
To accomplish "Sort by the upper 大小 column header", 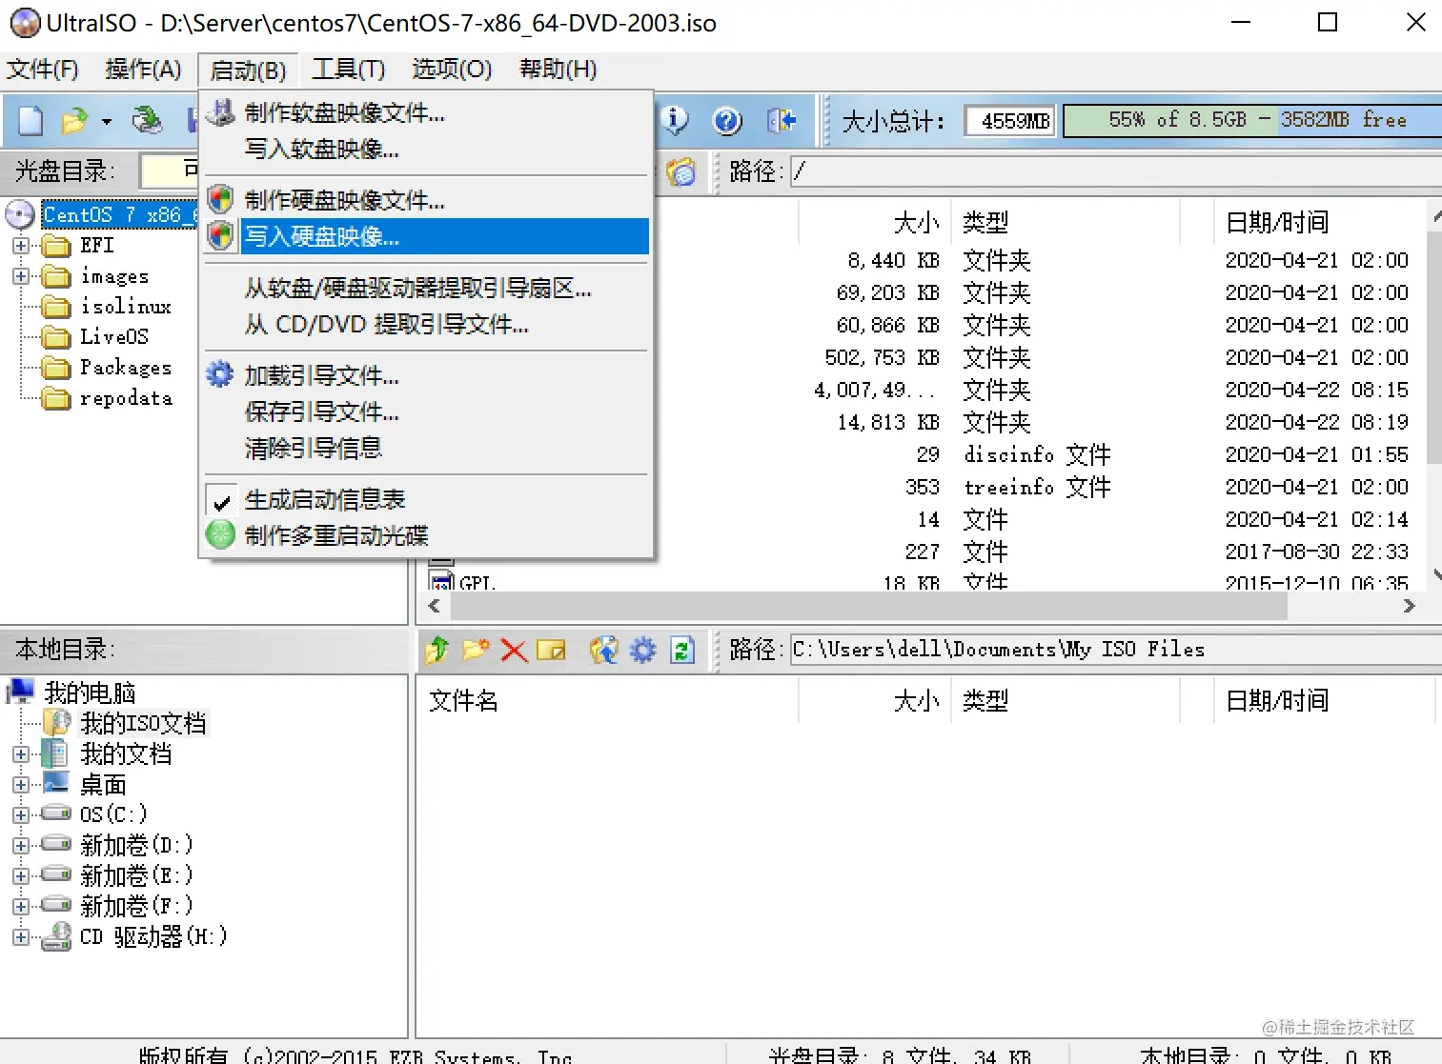I will click(x=875, y=223).
